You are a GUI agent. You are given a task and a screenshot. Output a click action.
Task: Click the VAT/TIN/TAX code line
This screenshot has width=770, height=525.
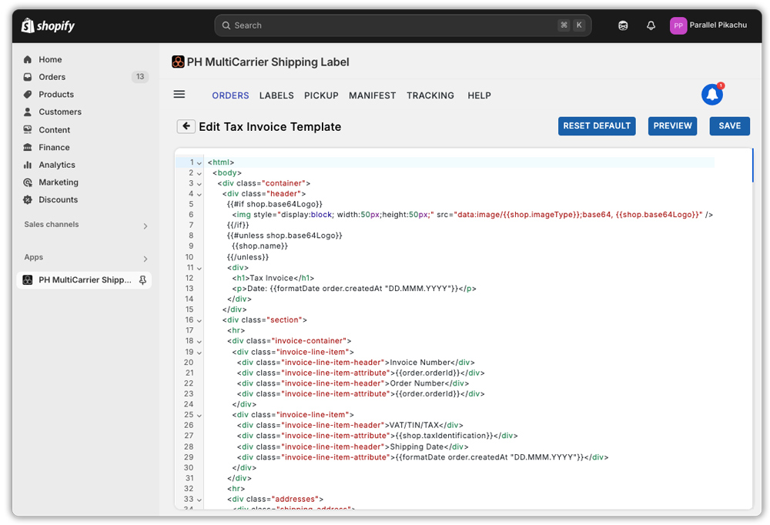[350, 425]
